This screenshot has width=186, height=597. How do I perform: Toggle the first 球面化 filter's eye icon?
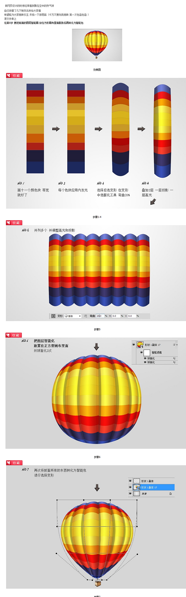coord(145,358)
